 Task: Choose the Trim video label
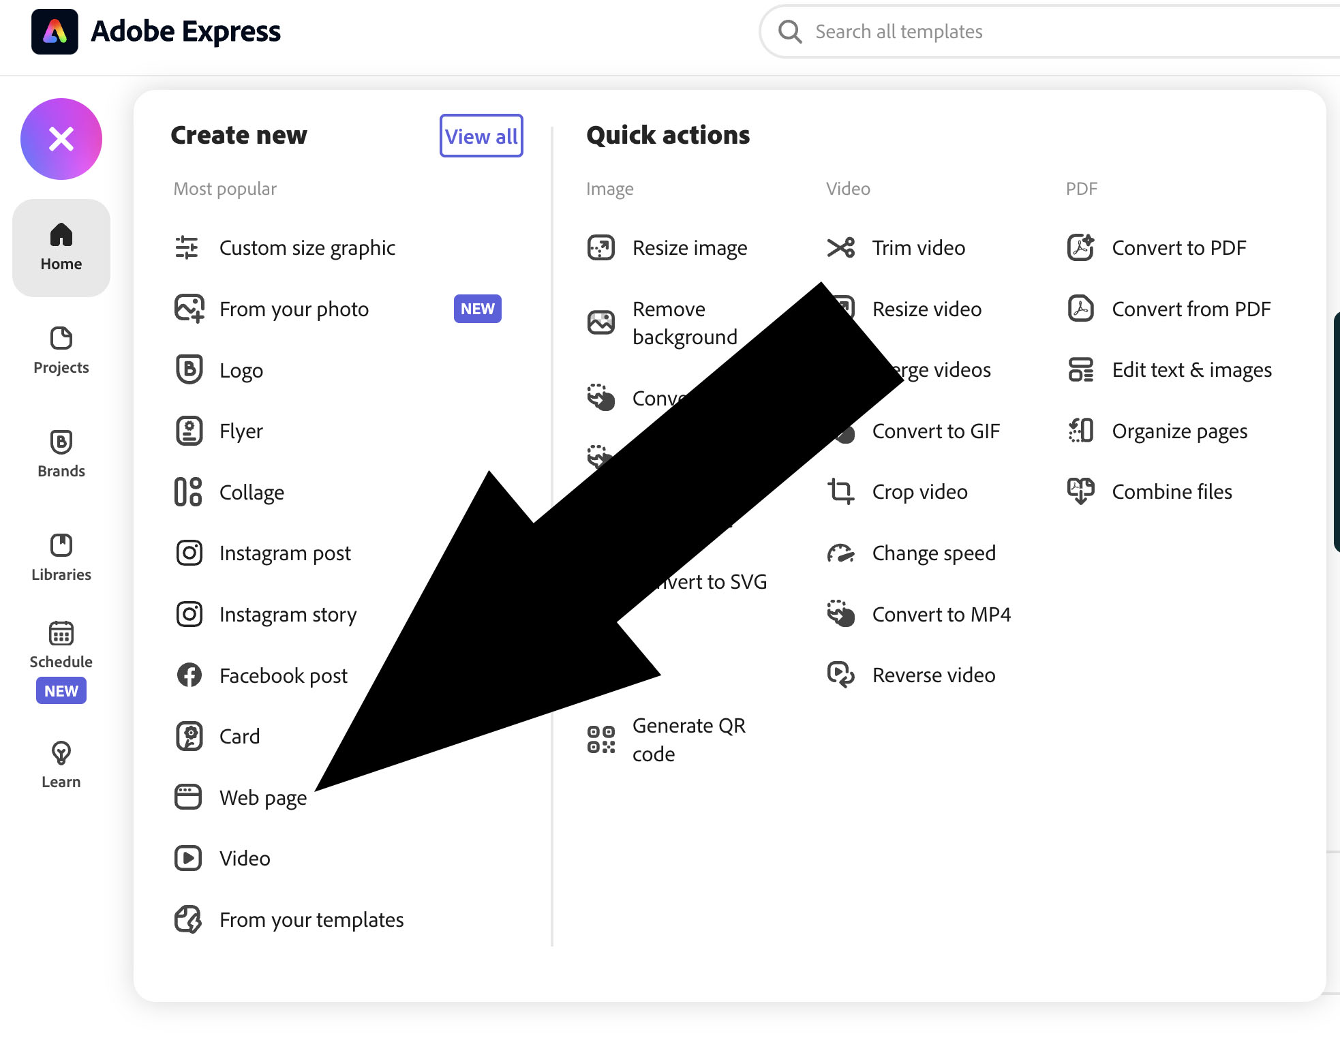click(919, 248)
